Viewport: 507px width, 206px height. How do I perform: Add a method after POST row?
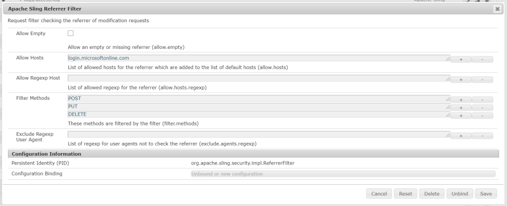461,99
